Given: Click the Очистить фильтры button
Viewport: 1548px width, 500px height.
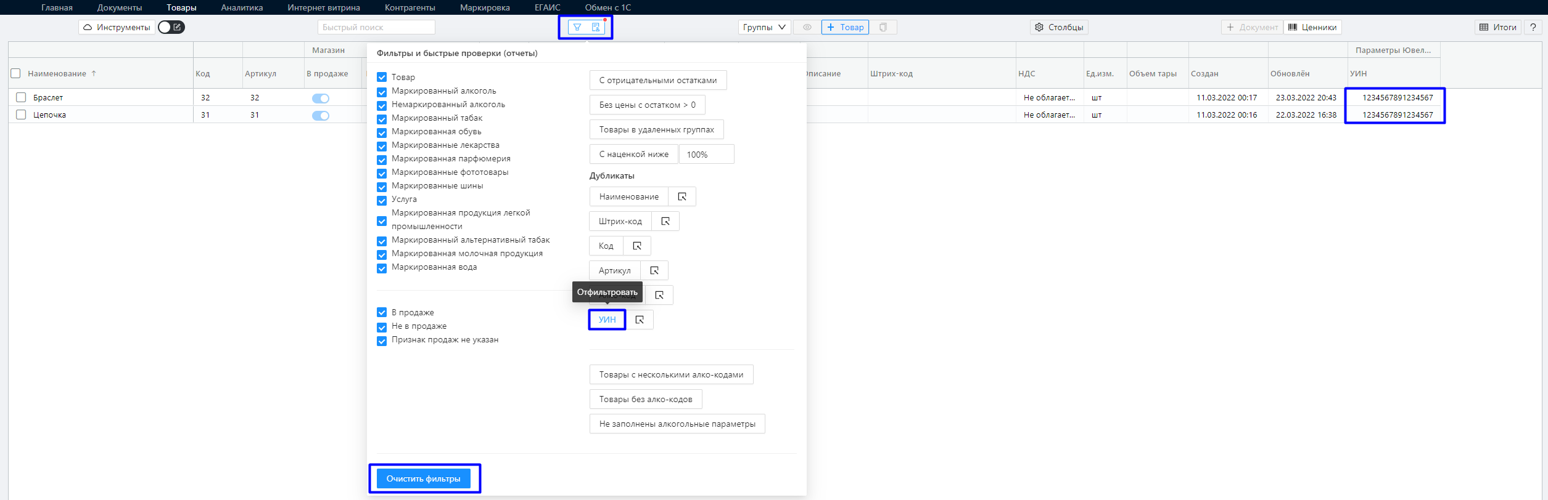Looking at the screenshot, I should click(424, 478).
